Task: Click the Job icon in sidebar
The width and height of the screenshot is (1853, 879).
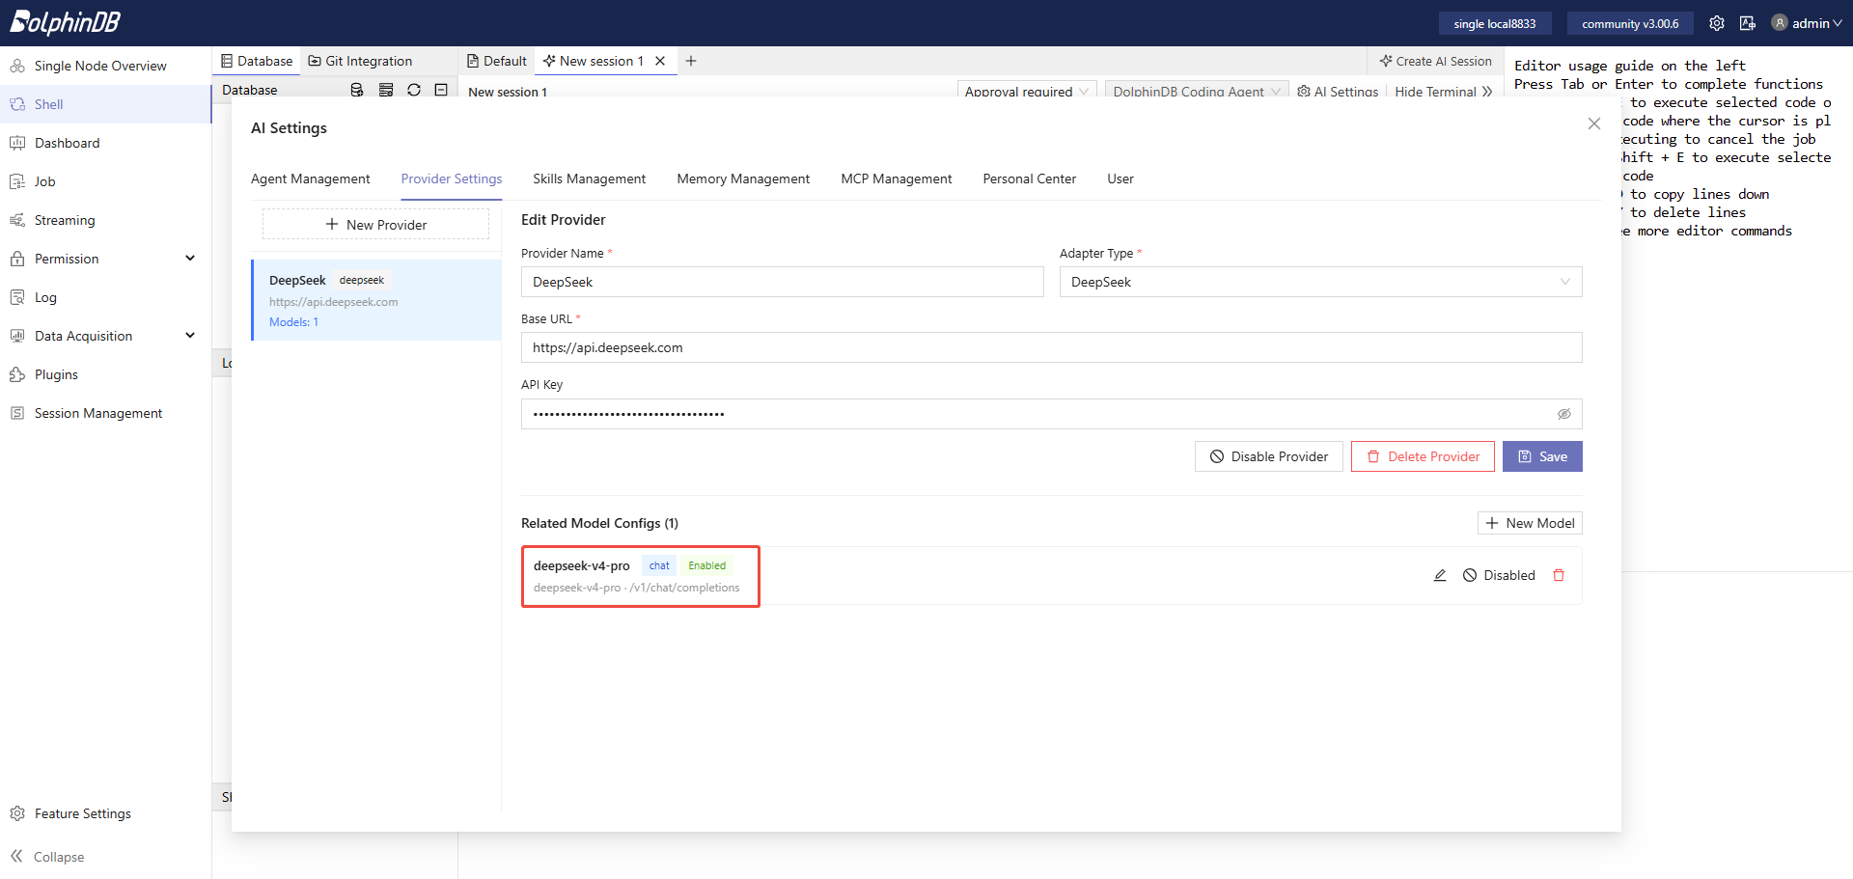Action: tap(17, 181)
